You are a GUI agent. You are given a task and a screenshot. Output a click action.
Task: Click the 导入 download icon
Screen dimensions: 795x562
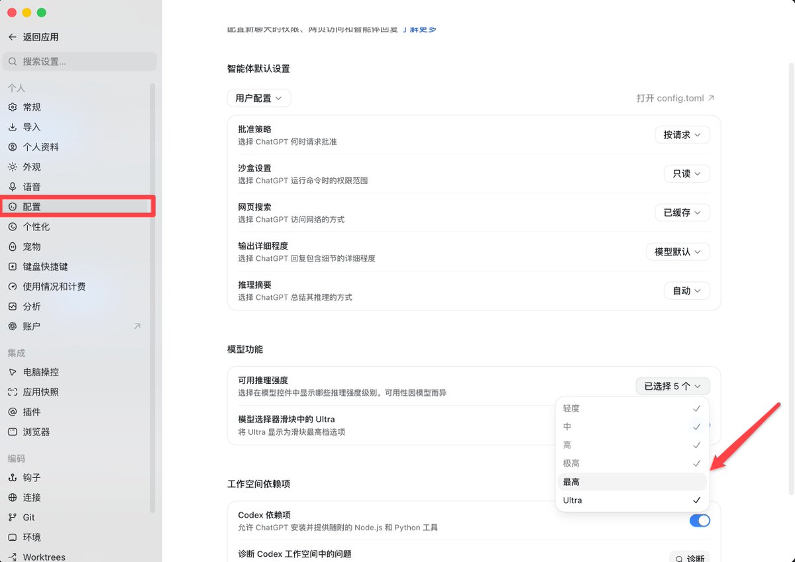tap(13, 127)
